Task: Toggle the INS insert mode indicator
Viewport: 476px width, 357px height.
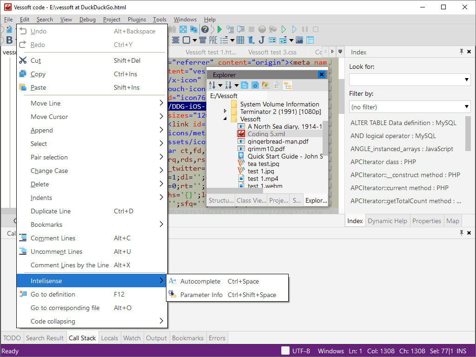Action: coord(461,351)
